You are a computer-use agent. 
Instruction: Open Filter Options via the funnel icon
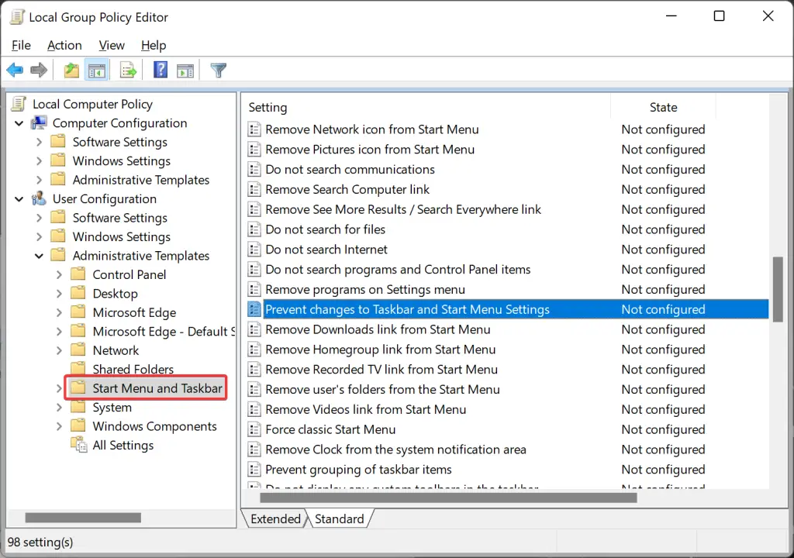[x=218, y=70]
